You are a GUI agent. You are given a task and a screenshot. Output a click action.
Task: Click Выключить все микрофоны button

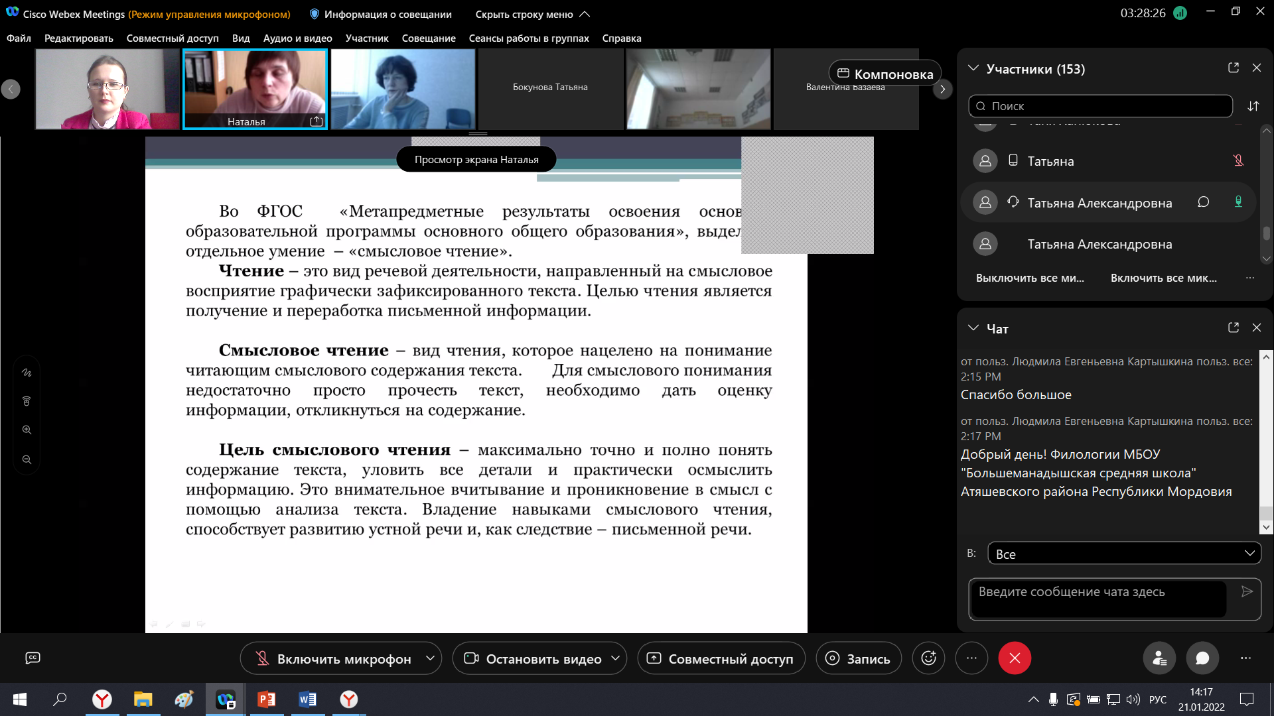click(1030, 278)
